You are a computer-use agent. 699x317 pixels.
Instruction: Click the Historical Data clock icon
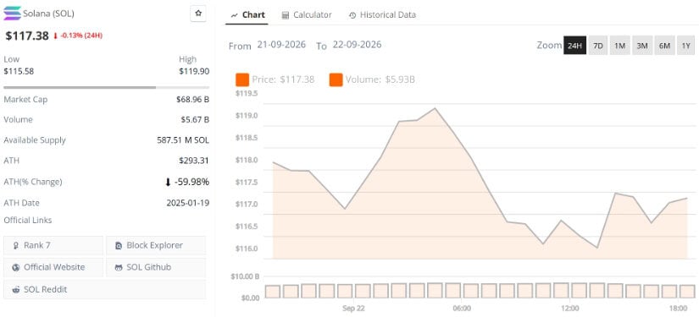point(352,15)
